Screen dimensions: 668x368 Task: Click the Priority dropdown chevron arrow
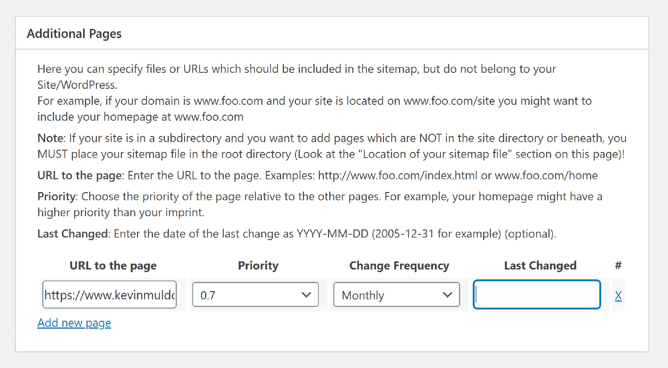306,295
